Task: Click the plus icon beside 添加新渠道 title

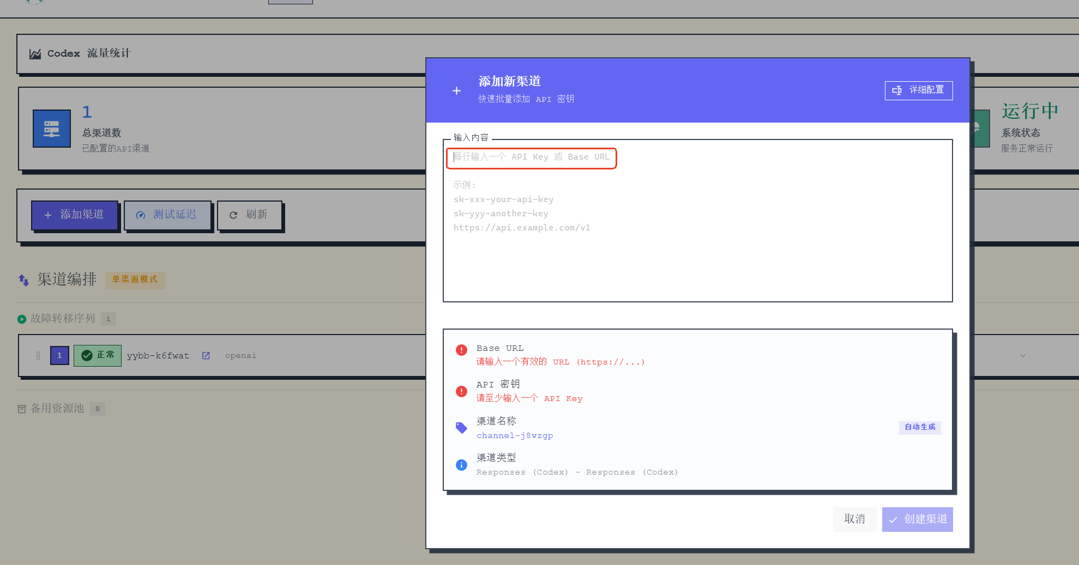Action: [x=456, y=90]
